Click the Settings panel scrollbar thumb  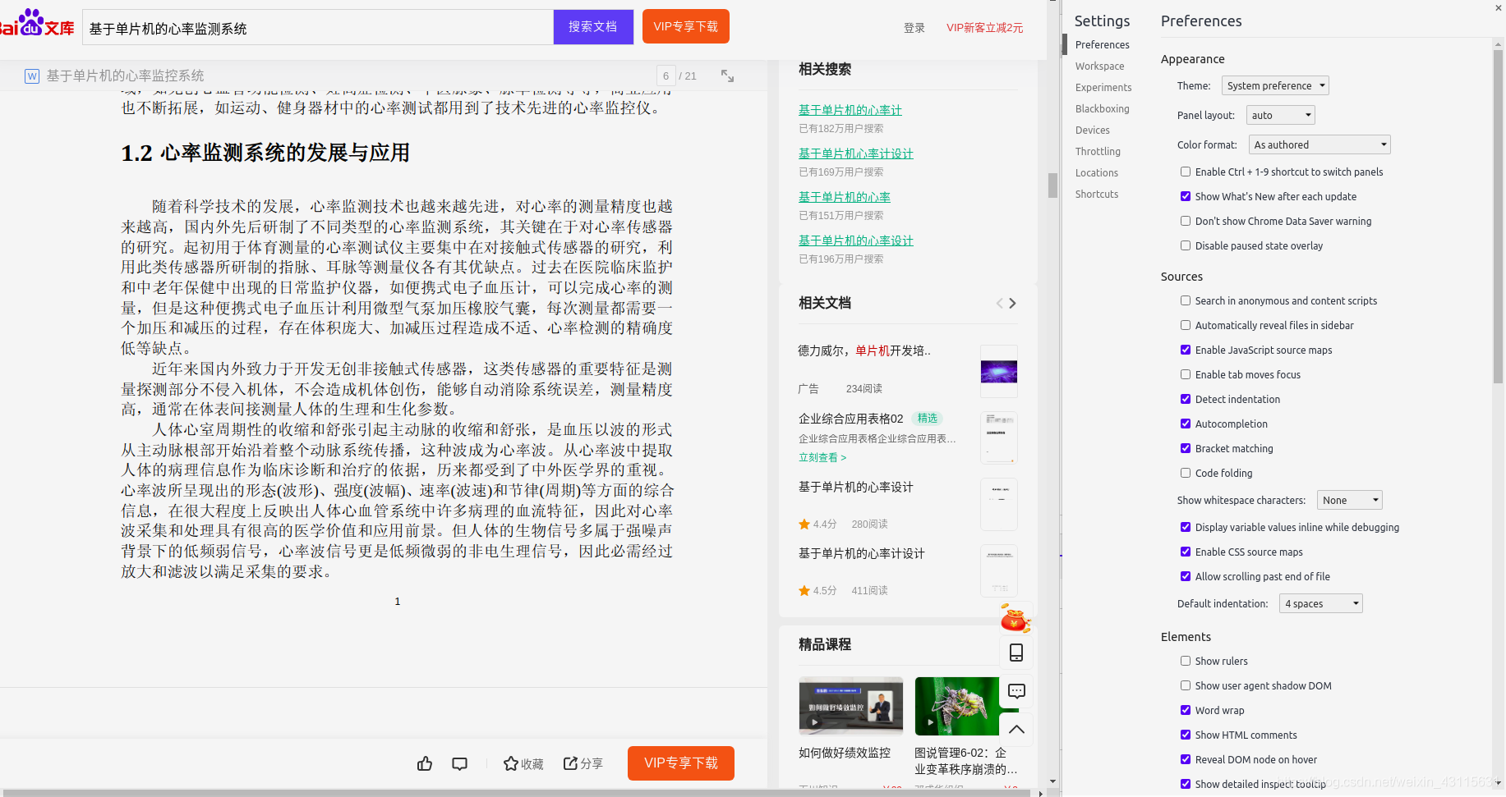point(1499,218)
